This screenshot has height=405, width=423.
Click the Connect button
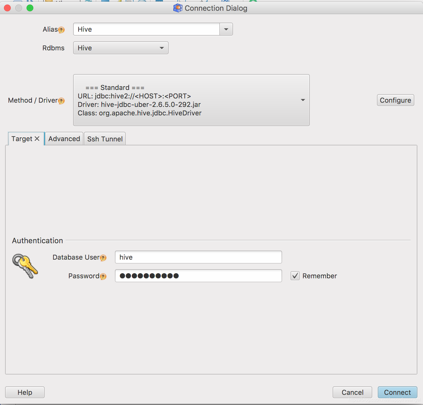[397, 392]
